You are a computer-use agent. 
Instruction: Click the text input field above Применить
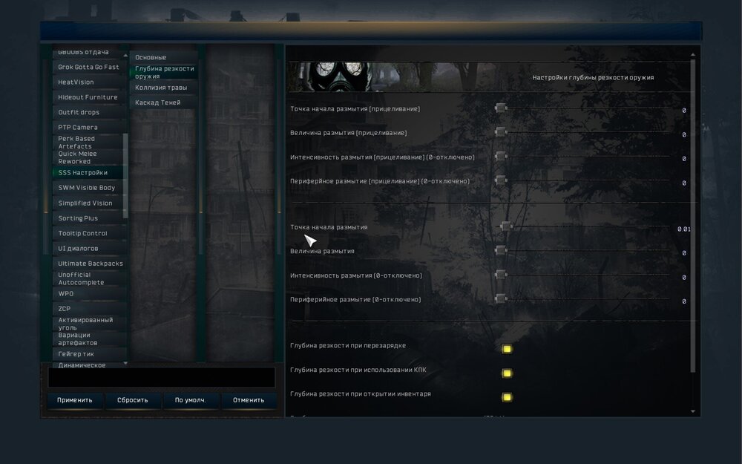[x=160, y=377]
